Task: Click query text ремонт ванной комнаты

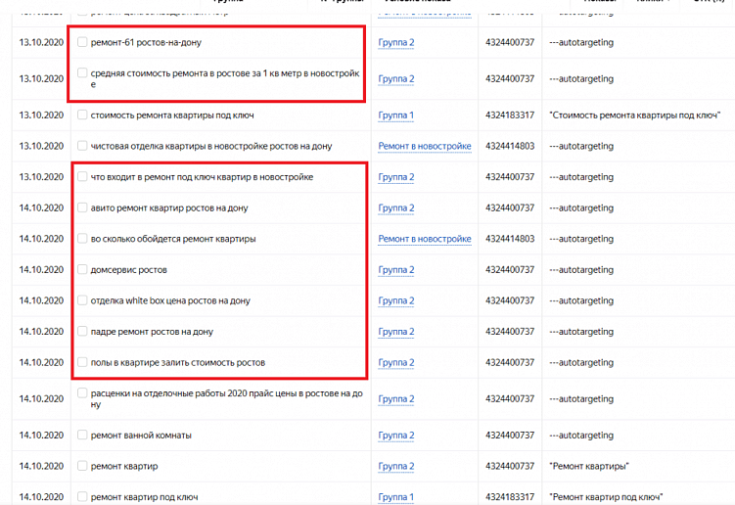Action: point(141,436)
